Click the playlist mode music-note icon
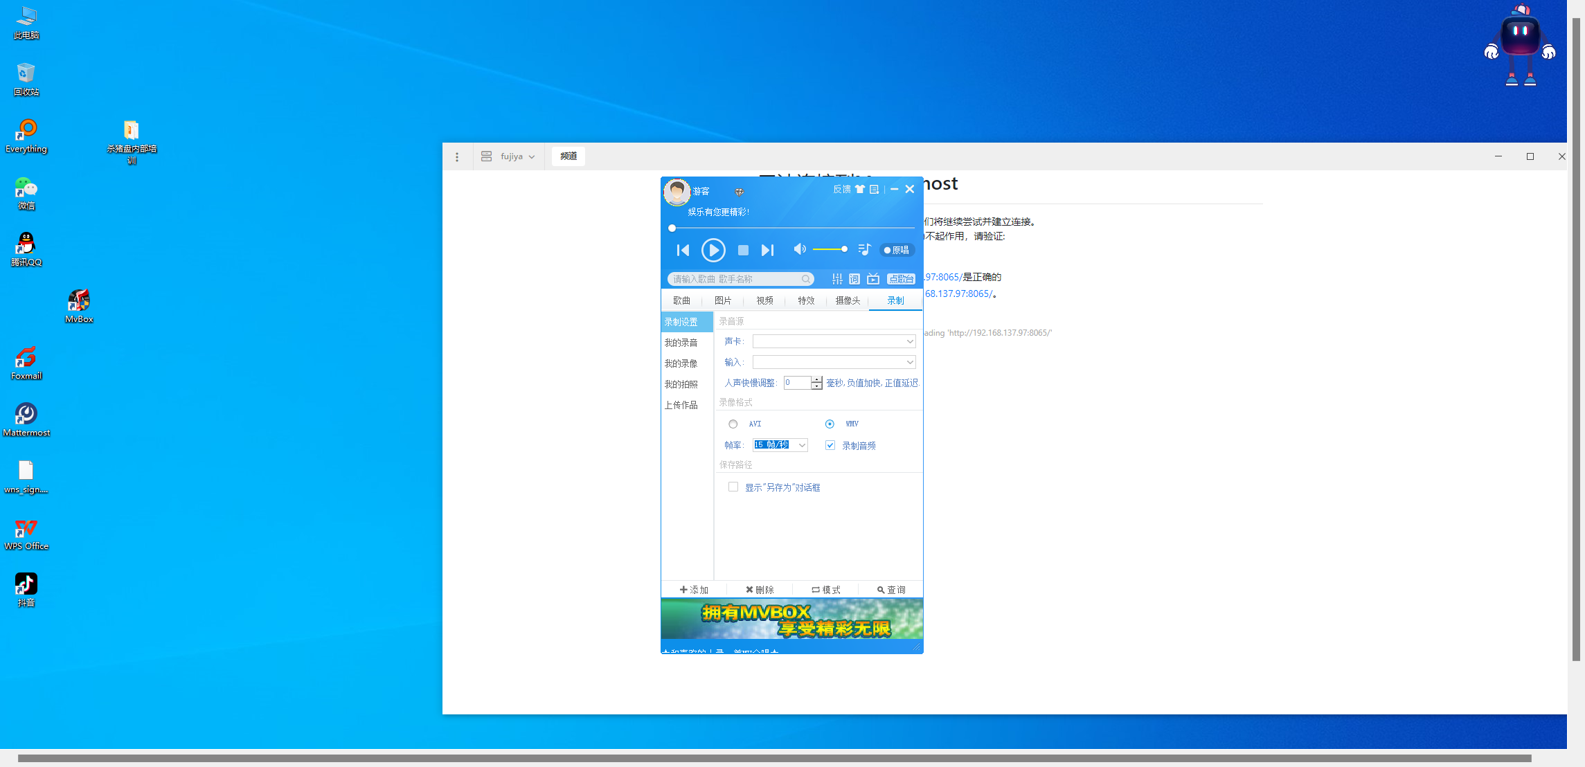The image size is (1585, 767). tap(864, 249)
